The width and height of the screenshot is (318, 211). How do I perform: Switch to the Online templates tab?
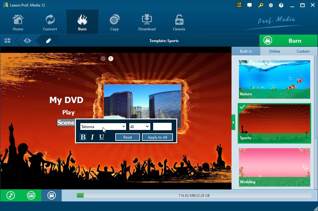point(274,51)
